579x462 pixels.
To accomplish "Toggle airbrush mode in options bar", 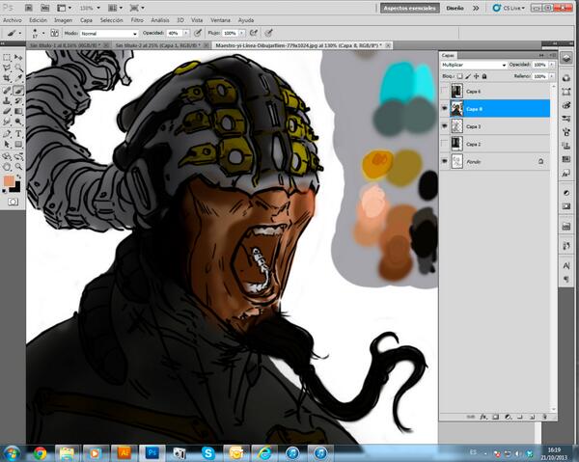I will [253, 33].
